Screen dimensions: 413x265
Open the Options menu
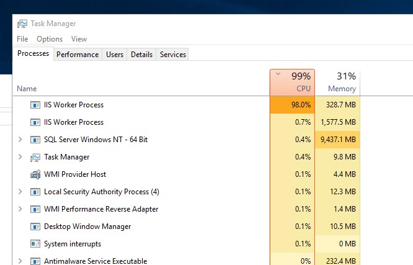tap(50, 39)
